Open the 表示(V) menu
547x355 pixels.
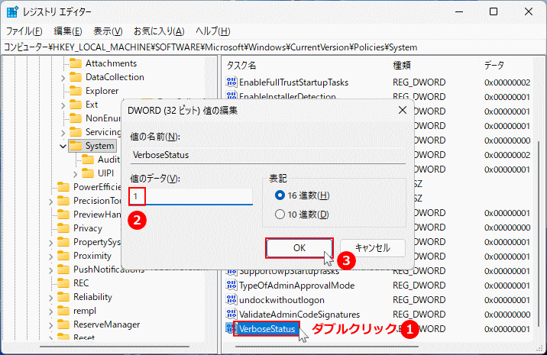(108, 31)
